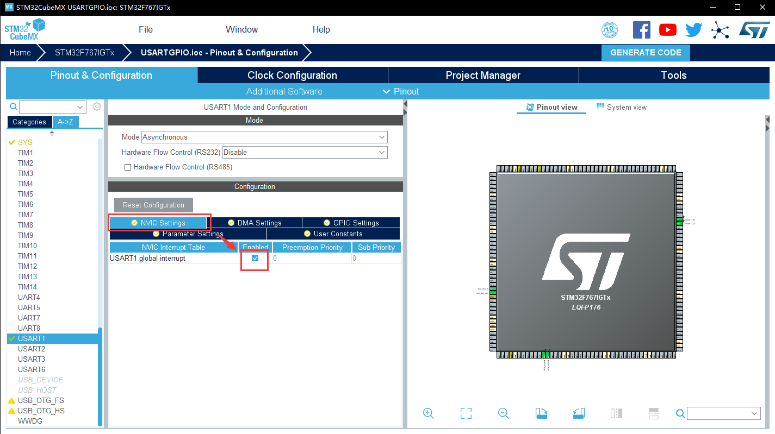The image size is (775, 434).
Task: Enable Hardware Flow Control (RS485)
Action: [128, 167]
